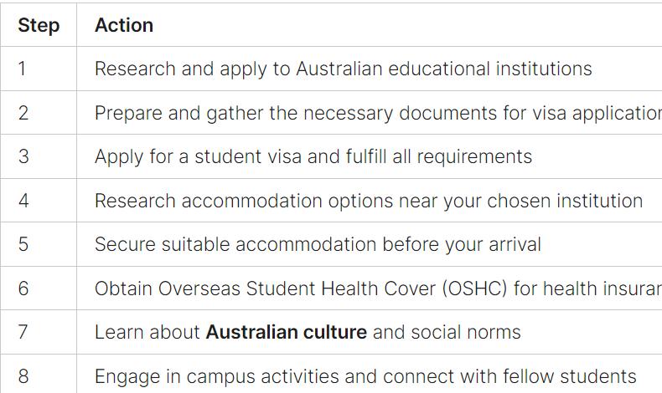Click the Step column header
The height and width of the screenshot is (393, 662).
coord(39,25)
